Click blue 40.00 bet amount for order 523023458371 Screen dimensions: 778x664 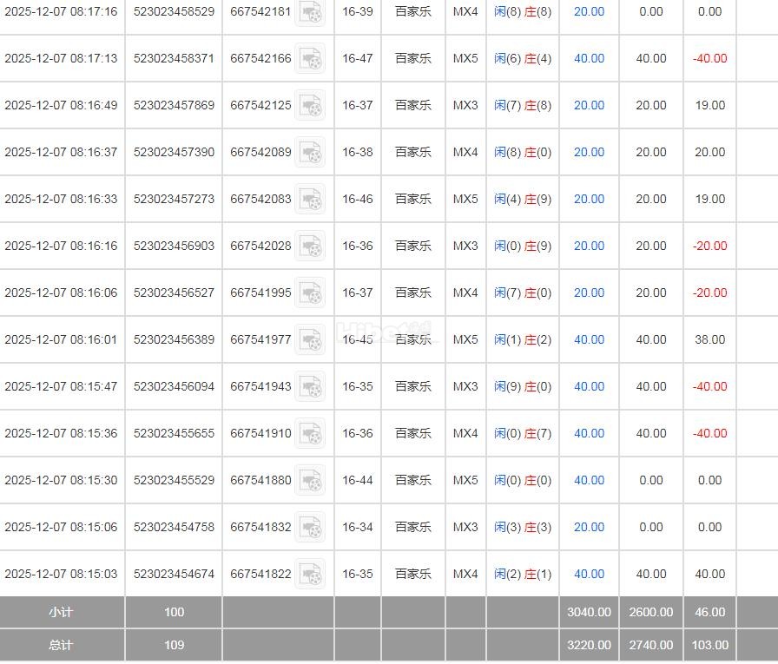click(x=589, y=58)
